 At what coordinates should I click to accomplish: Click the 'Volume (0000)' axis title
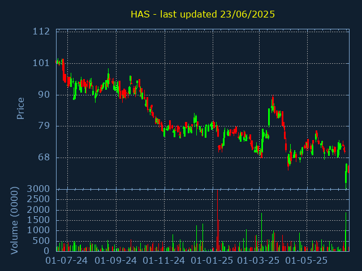pos(14,221)
